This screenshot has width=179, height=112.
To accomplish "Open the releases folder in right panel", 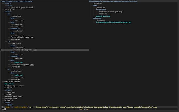I will tap(97, 18).
